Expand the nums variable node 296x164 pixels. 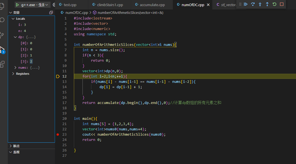coord(15,68)
